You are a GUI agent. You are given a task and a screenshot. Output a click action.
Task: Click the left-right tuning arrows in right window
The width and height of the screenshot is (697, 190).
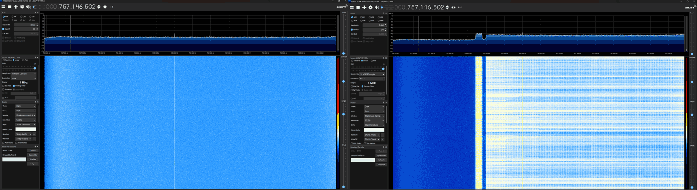[x=454, y=7]
